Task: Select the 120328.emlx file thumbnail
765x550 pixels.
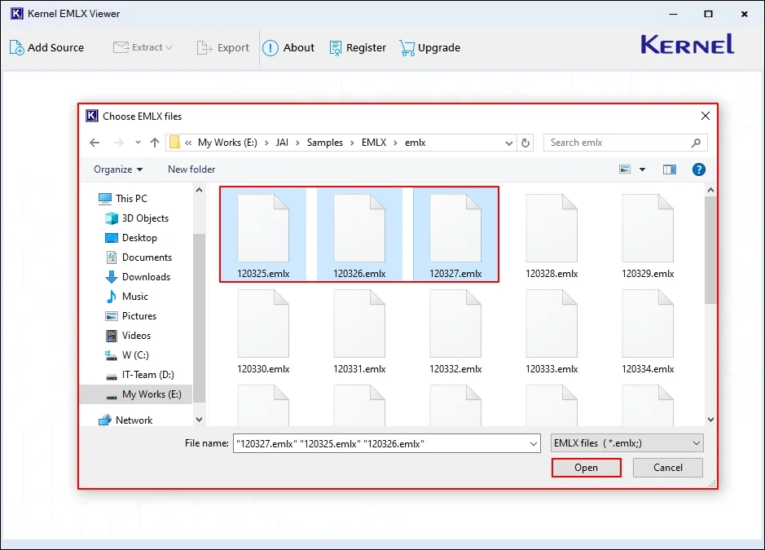Action: click(x=552, y=227)
